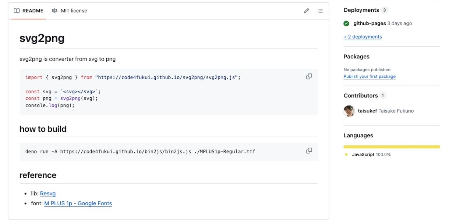
Task: Select the JavaScript 100.0% language entry
Action: pos(371,155)
